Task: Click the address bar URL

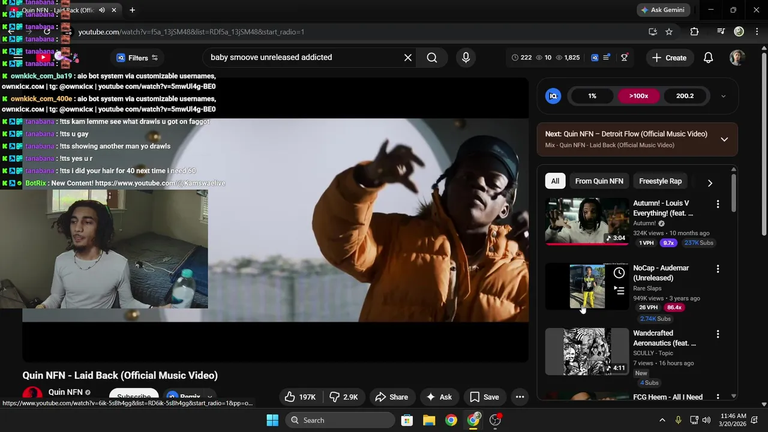Action: tap(191, 32)
